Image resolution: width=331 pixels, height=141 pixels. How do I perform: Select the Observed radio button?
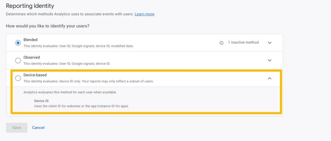(x=18, y=60)
